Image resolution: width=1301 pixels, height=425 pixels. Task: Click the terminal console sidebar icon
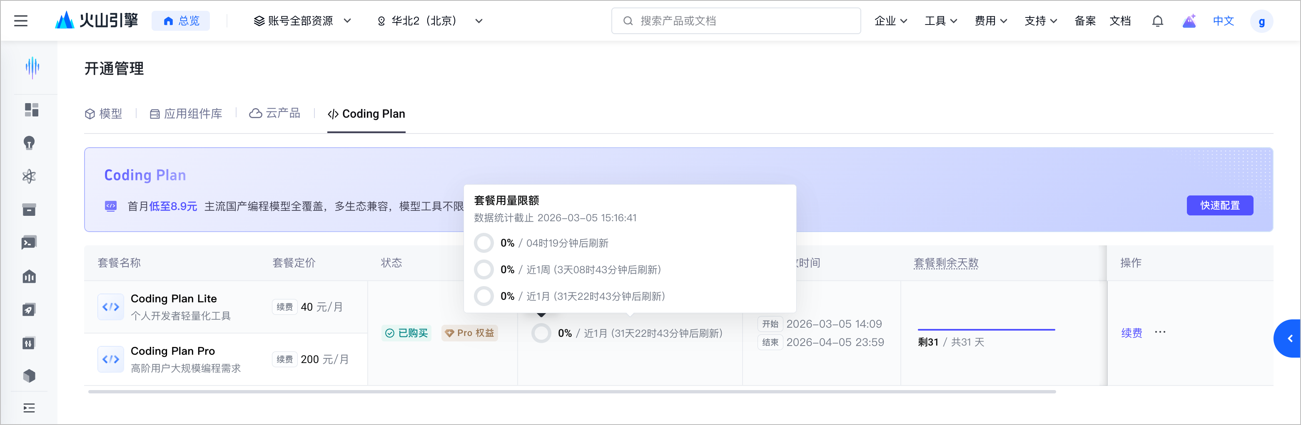tap(29, 243)
